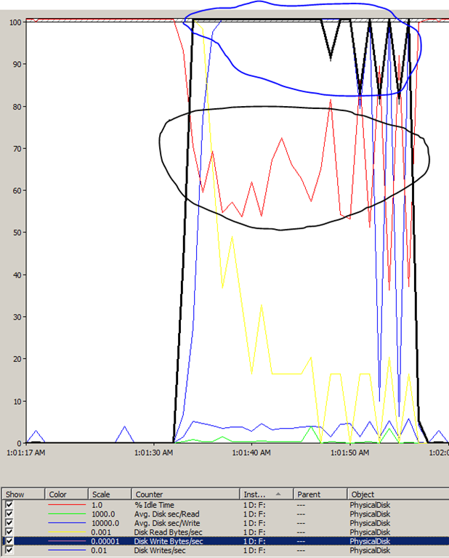Select the red % Idle Time color line
The height and width of the screenshot is (558, 449).
point(66,504)
